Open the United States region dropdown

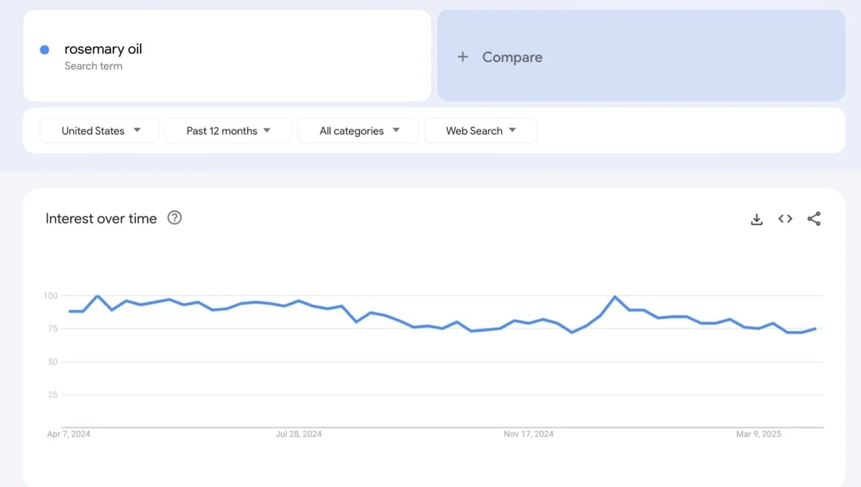point(100,131)
